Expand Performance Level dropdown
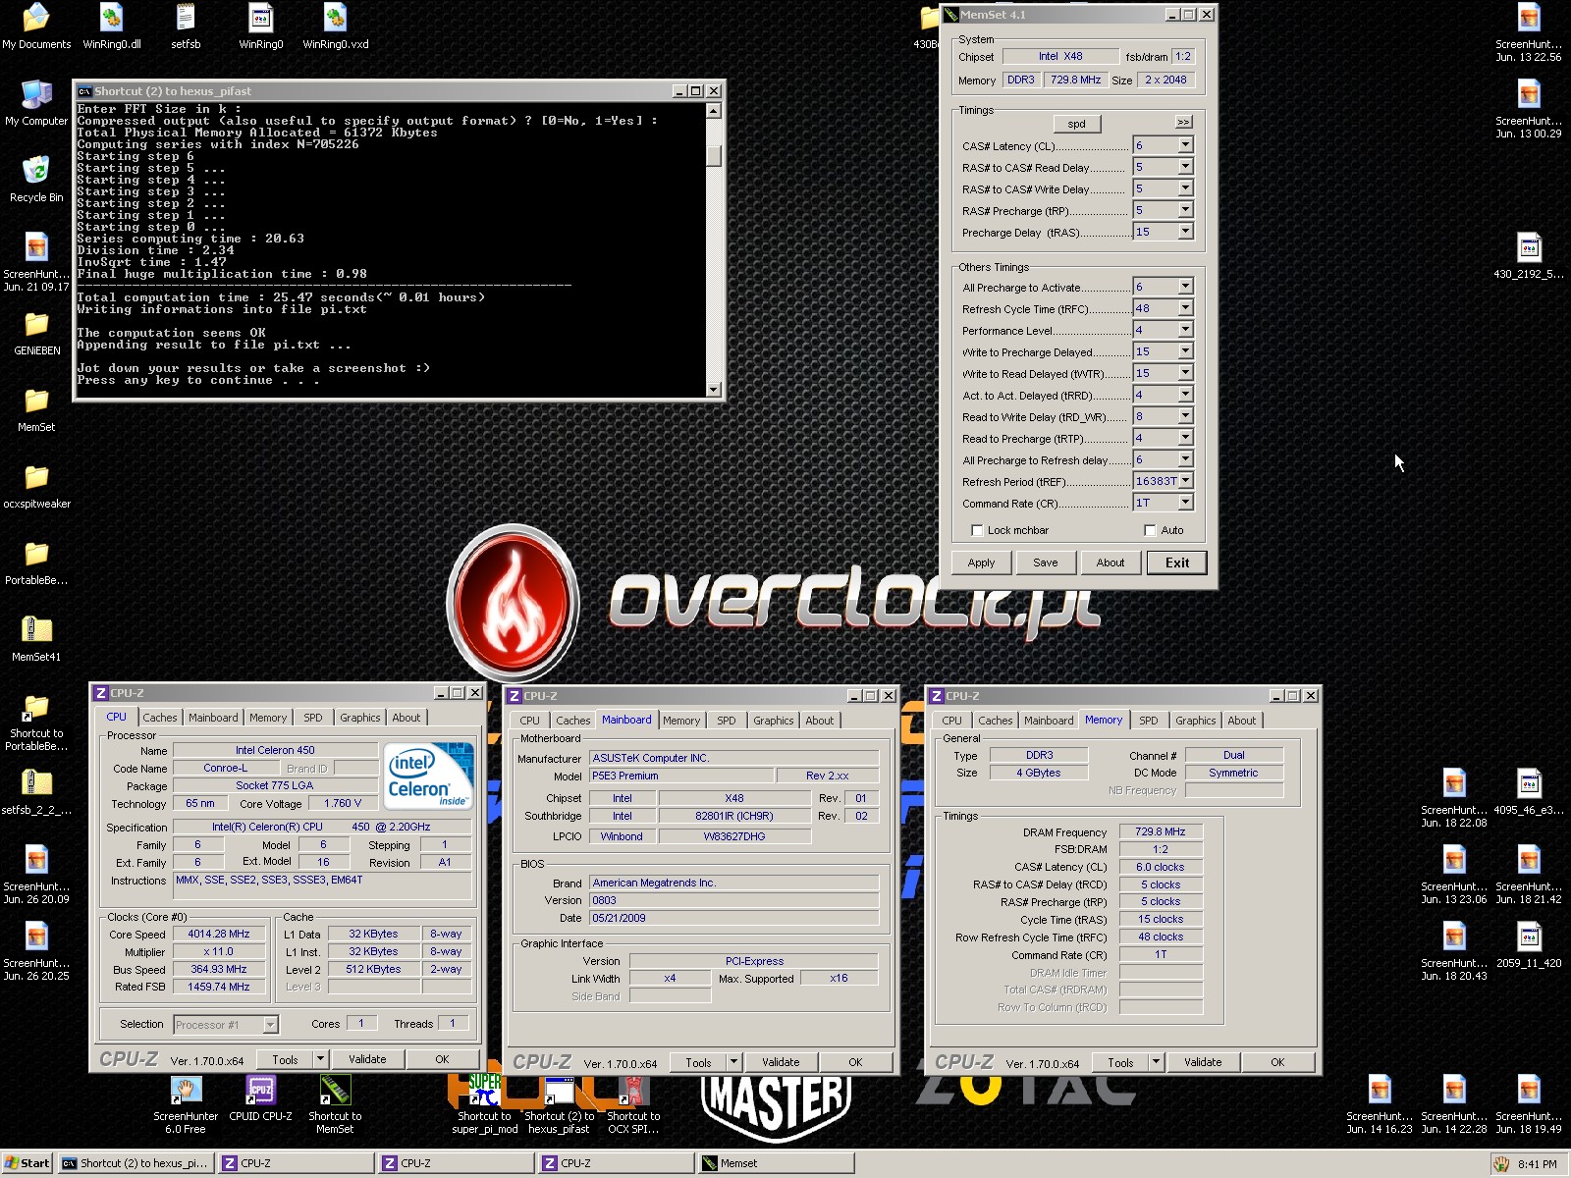 [1185, 330]
